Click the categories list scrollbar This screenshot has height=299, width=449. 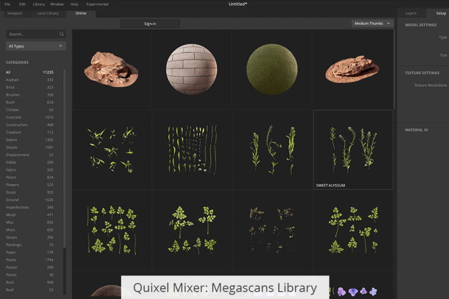pos(65,157)
